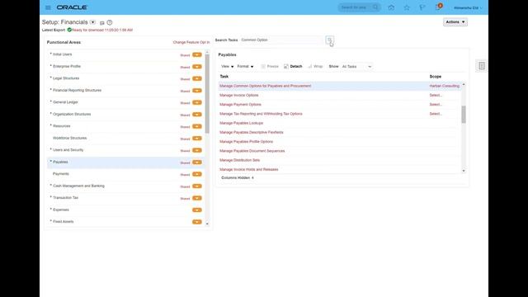Open the Setup: Financials dropdown arrow
Viewport: 528px width, 297px height.
[92, 22]
